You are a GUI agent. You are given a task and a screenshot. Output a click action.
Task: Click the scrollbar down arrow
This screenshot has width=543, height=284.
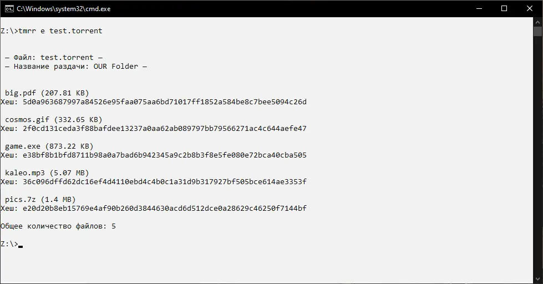point(538,279)
